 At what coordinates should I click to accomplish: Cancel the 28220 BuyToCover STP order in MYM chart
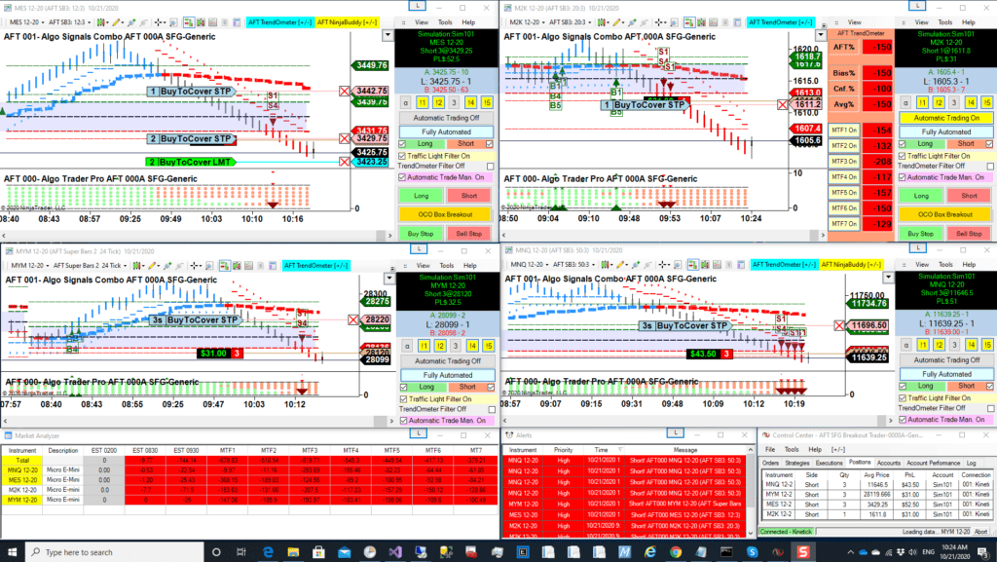click(353, 319)
